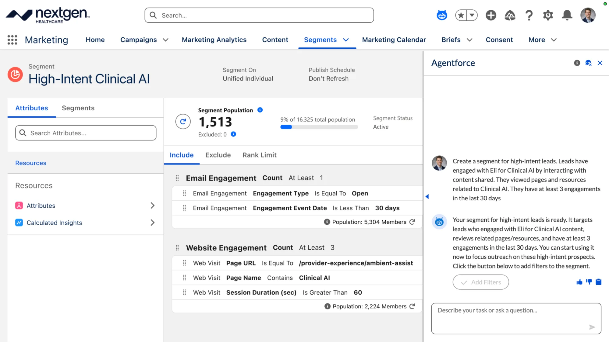Image resolution: width=609 pixels, height=342 pixels.
Task: Expand the Campaigns dropdown chevron
Action: coord(166,40)
